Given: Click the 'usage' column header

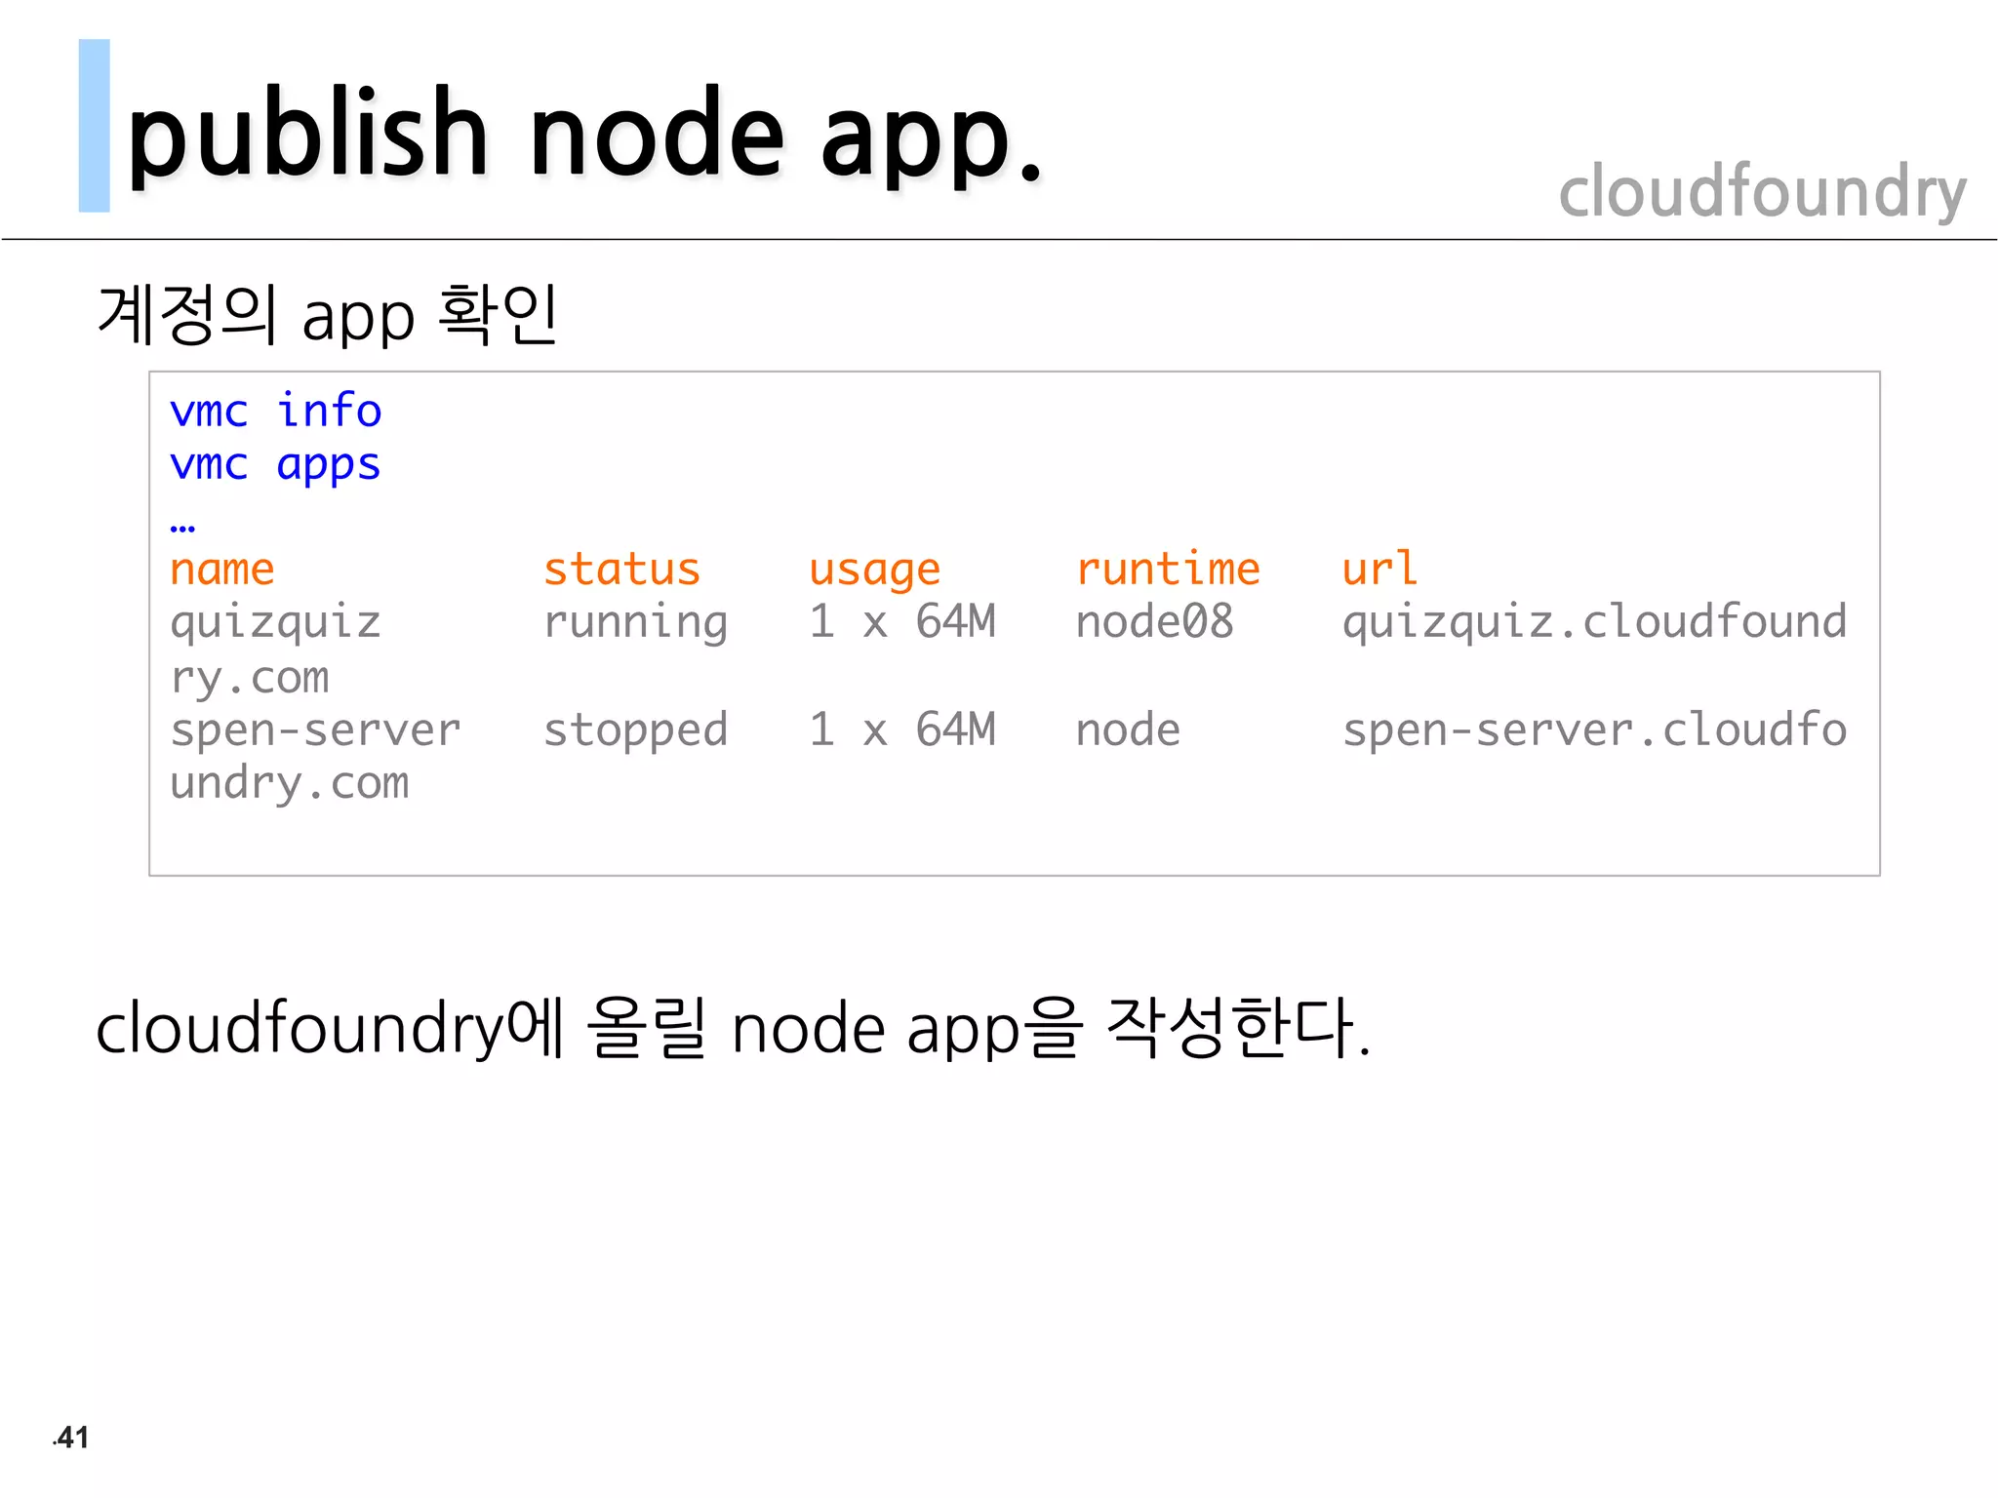Looking at the screenshot, I should pos(874,570).
